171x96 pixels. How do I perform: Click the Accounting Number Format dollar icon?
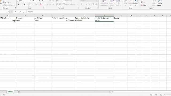pos(81,4)
